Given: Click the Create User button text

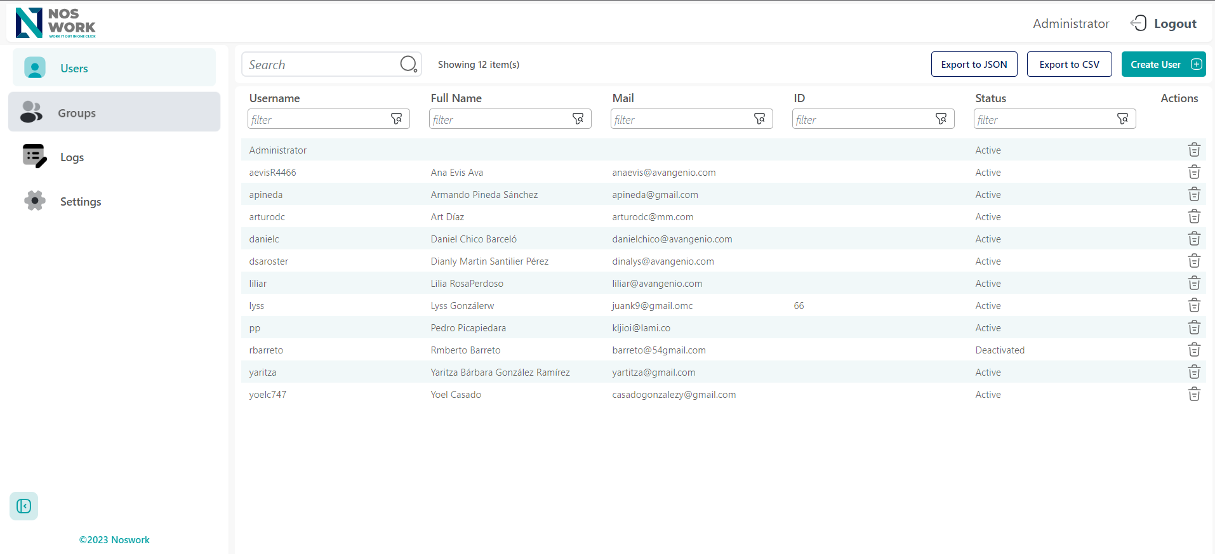Looking at the screenshot, I should 1155,65.
